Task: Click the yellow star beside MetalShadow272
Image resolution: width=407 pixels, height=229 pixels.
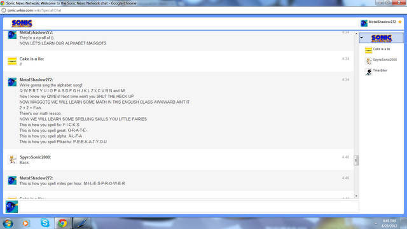Action: pyautogui.click(x=400, y=22)
